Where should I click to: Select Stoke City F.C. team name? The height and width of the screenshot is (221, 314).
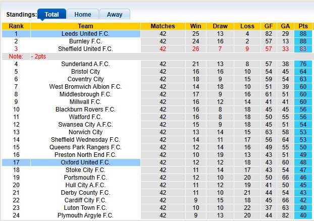pyautogui.click(x=85, y=170)
